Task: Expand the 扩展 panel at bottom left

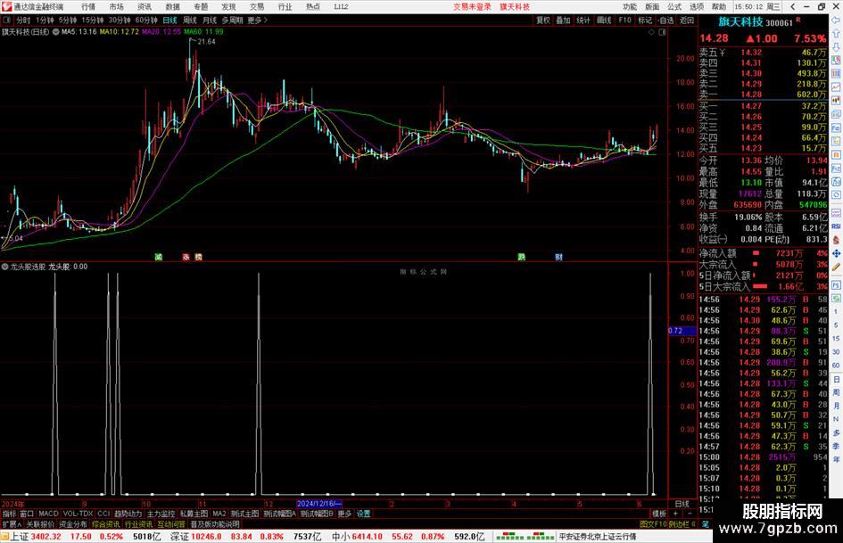Action: pos(12,523)
